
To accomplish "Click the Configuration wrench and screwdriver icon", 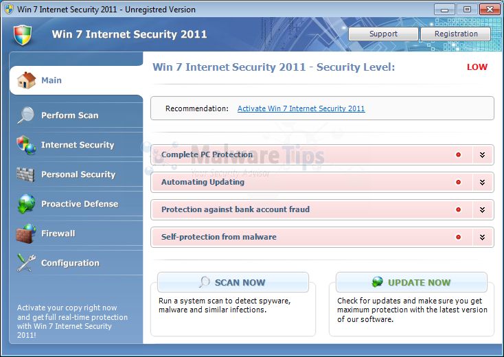I will [x=26, y=263].
